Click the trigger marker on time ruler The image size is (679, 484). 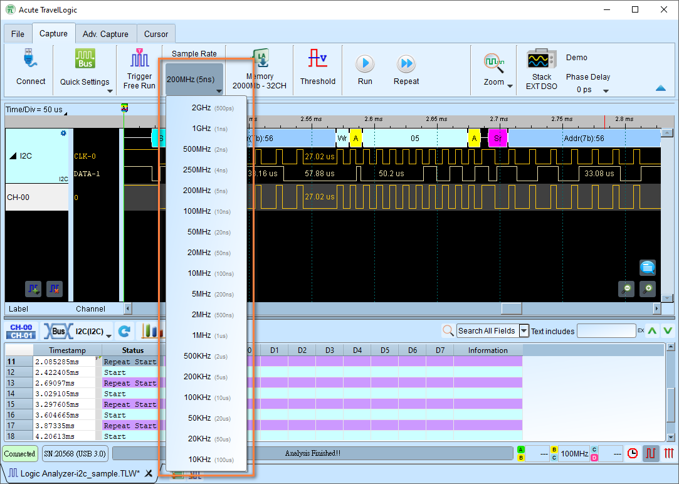tap(124, 108)
